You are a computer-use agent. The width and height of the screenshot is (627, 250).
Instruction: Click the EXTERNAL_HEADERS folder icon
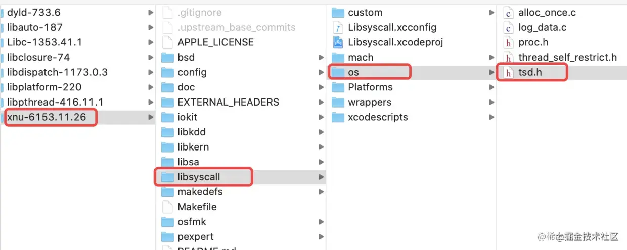coord(167,102)
